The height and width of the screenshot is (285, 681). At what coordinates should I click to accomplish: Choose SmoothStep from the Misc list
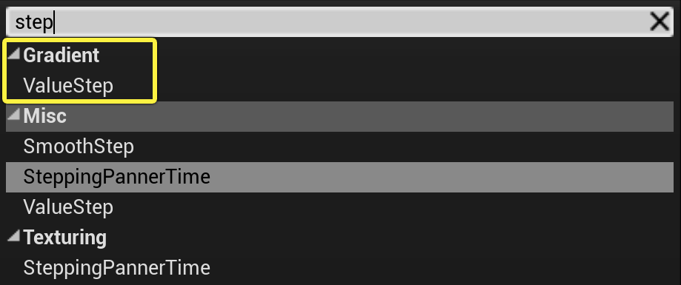(79, 147)
